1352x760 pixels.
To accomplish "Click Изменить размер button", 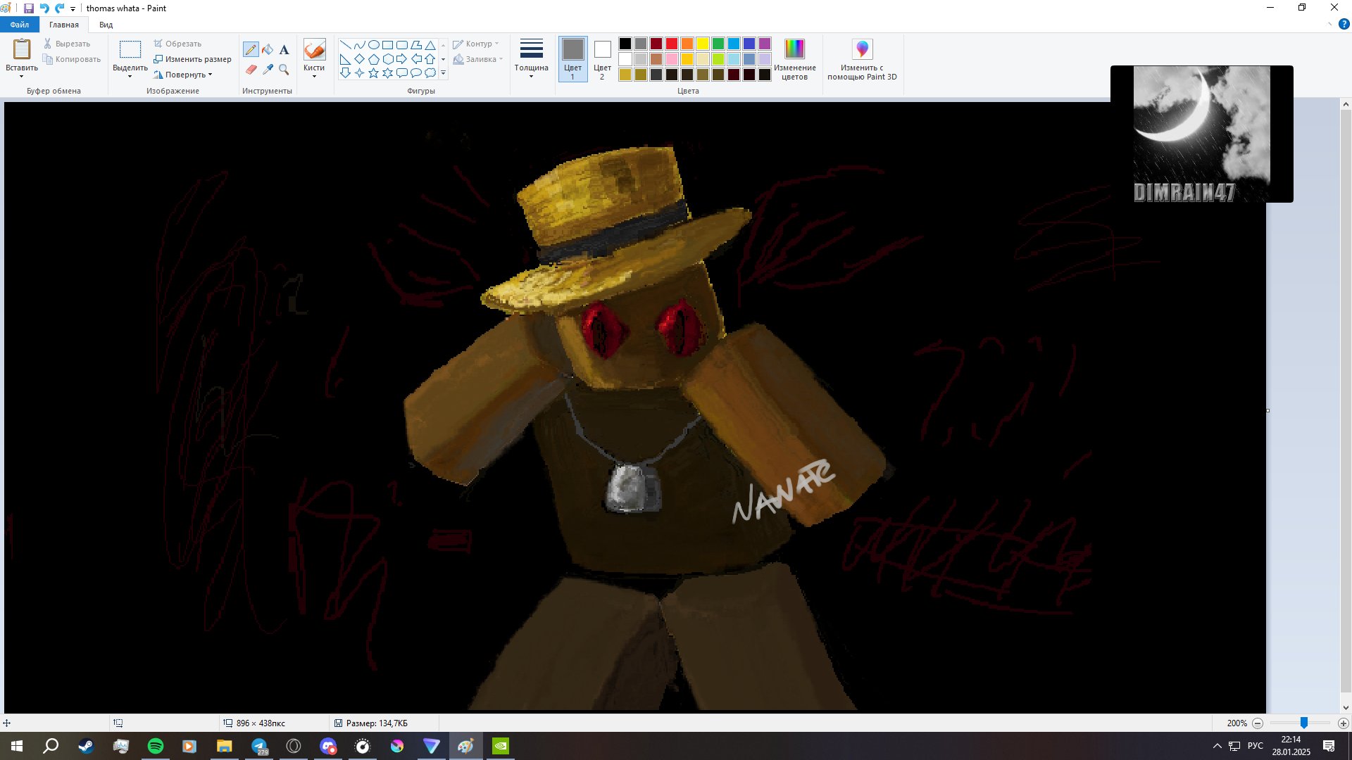I will tap(192, 59).
